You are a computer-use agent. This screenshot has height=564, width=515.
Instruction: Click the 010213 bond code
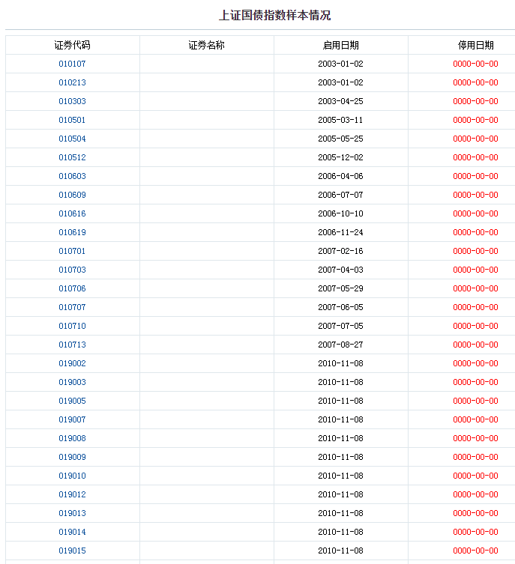click(x=72, y=82)
